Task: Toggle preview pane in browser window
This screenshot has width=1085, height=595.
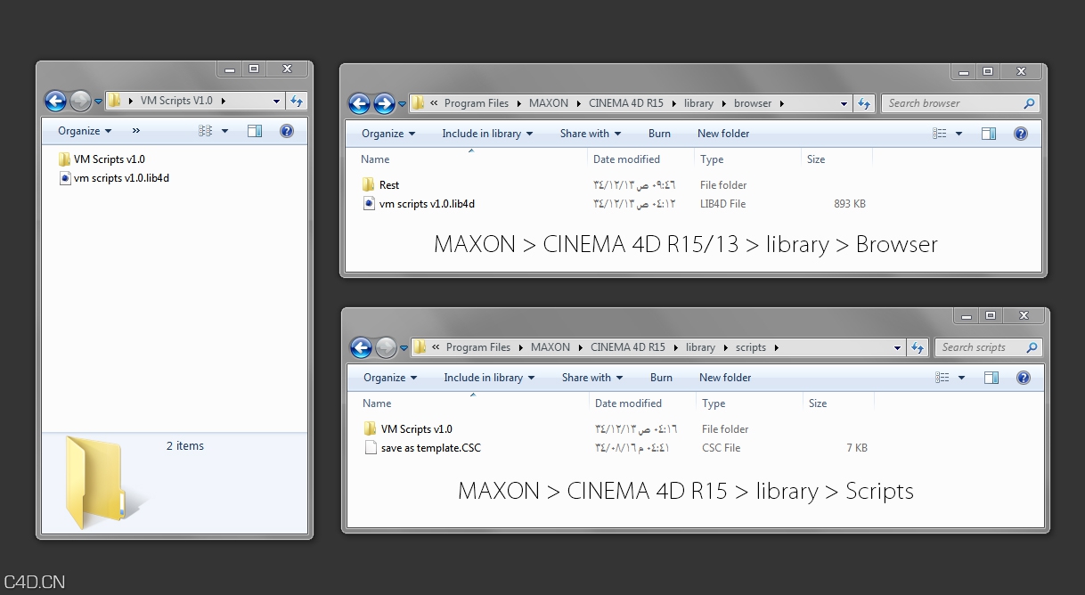Action: pyautogui.click(x=989, y=134)
